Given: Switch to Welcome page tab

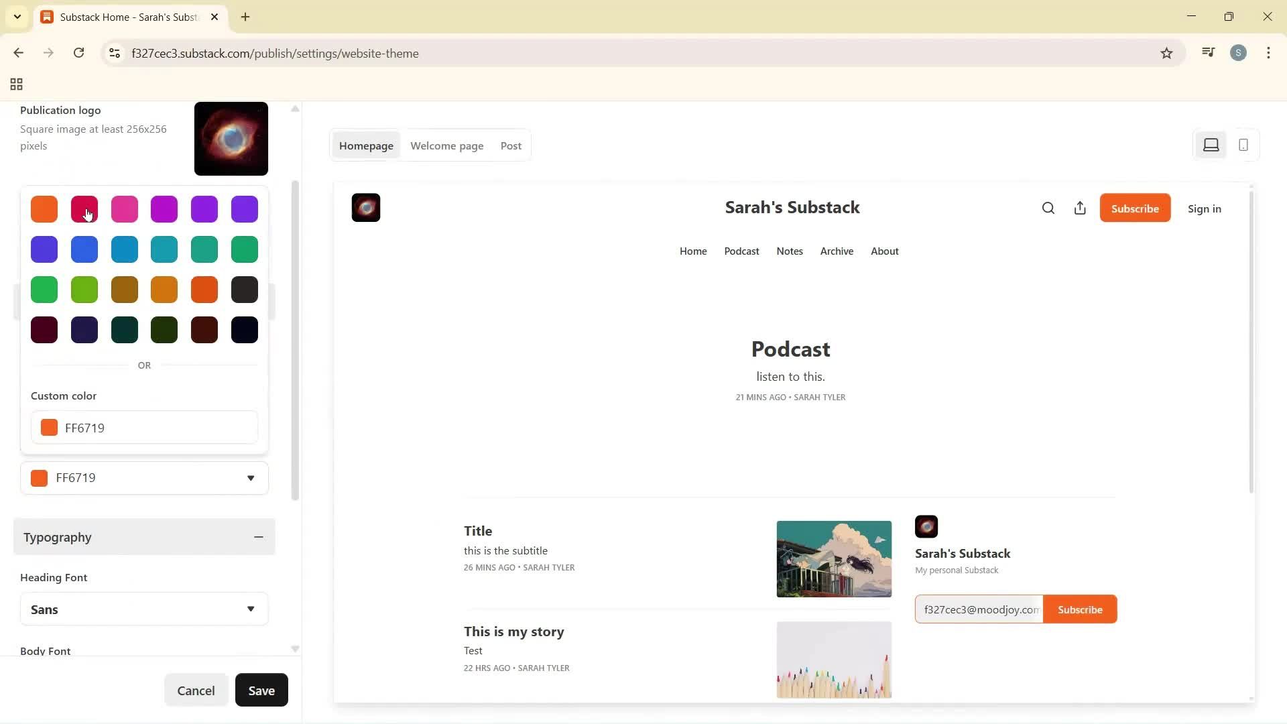Looking at the screenshot, I should point(446,145).
